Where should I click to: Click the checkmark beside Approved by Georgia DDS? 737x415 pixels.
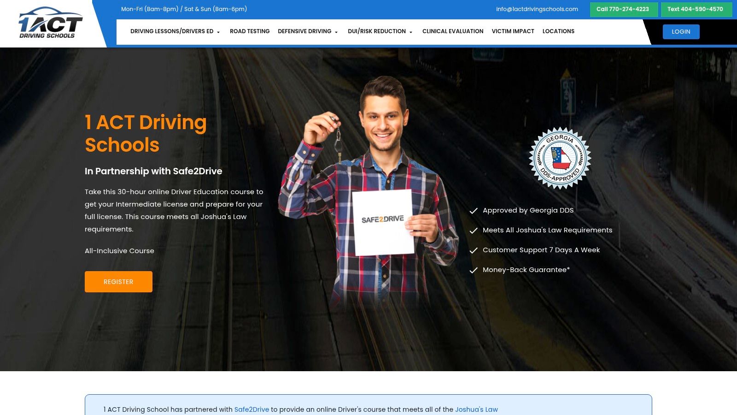tap(474, 211)
